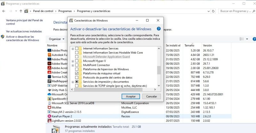Click Programas in the breadcrumb path
The height and width of the screenshot is (133, 256).
coord(65,11)
